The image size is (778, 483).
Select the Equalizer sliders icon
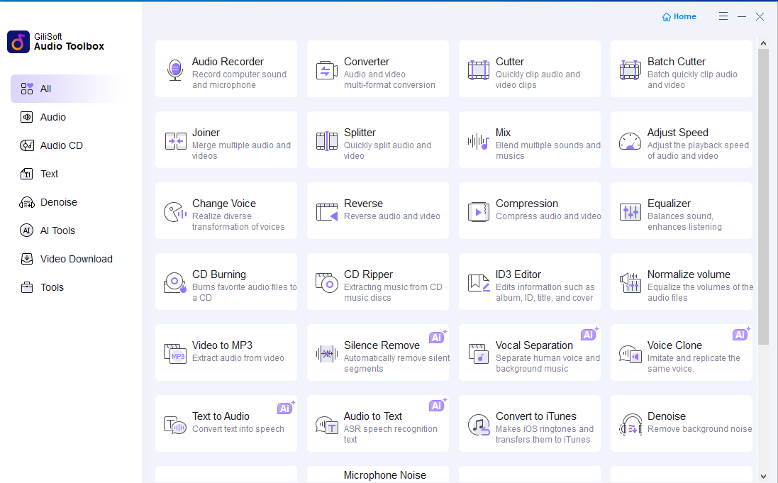[630, 212]
